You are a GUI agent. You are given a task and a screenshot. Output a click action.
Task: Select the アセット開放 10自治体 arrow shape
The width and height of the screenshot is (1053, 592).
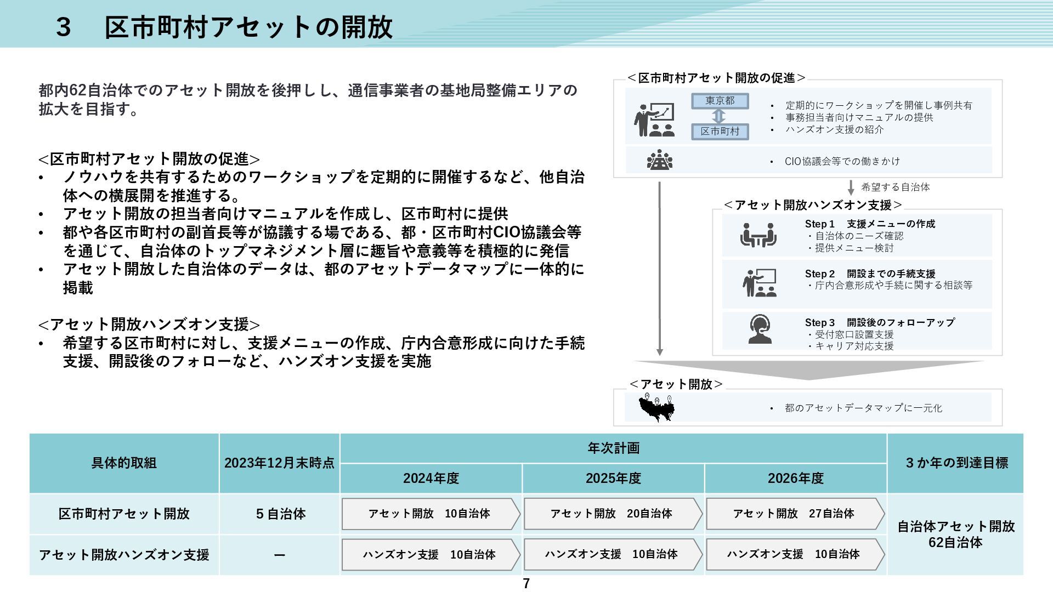pyautogui.click(x=430, y=514)
